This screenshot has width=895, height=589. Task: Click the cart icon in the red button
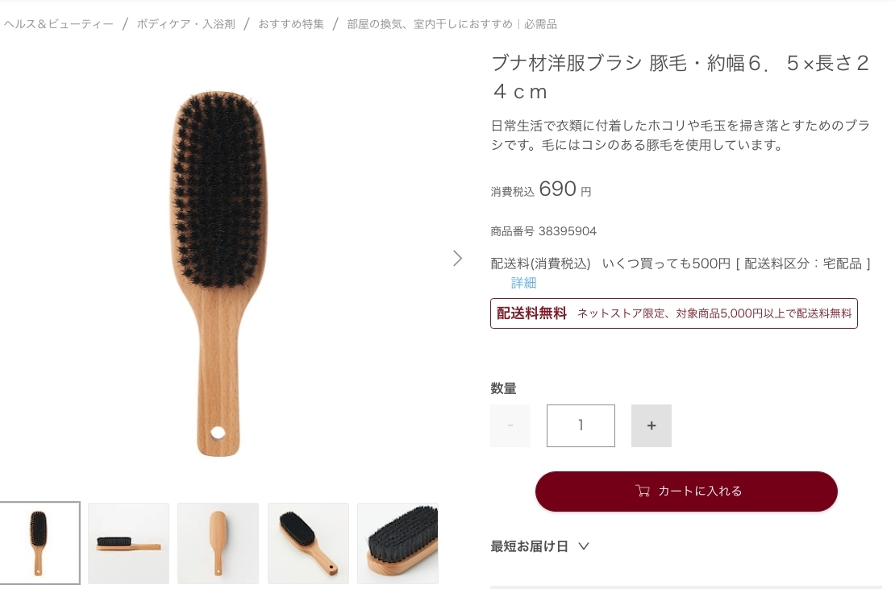pos(642,491)
